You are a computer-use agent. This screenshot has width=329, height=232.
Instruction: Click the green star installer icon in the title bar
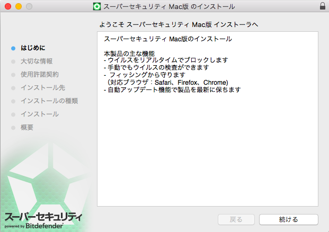point(97,6)
